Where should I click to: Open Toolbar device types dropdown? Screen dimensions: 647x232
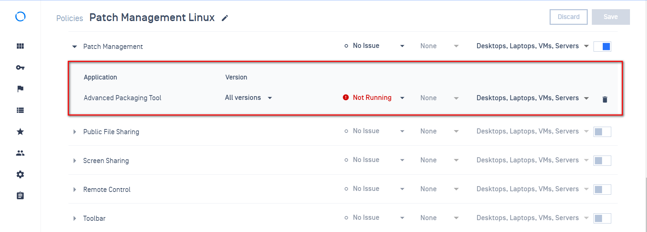click(533, 218)
